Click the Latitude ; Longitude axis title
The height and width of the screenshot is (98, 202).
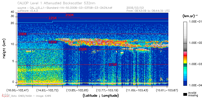click(101, 96)
